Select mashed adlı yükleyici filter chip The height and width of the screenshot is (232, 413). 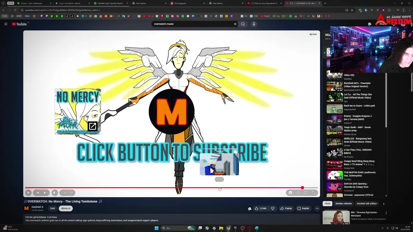tap(368, 204)
